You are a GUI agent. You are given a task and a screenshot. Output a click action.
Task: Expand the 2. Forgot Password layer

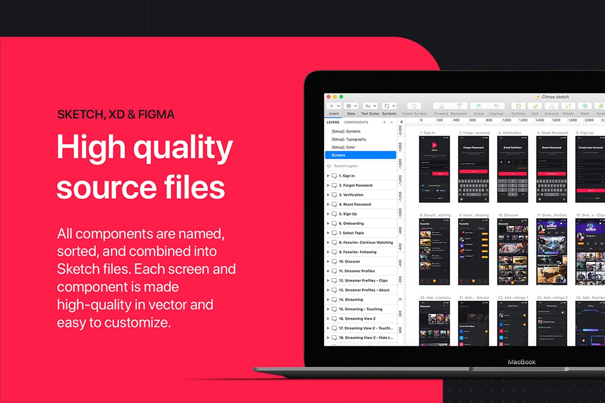pyautogui.click(x=328, y=185)
